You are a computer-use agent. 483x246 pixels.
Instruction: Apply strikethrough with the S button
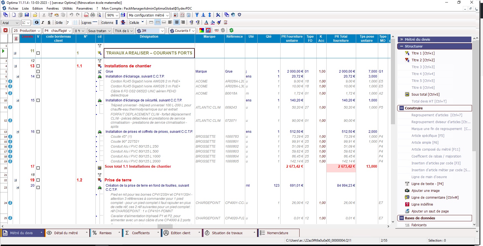[x=49, y=23]
